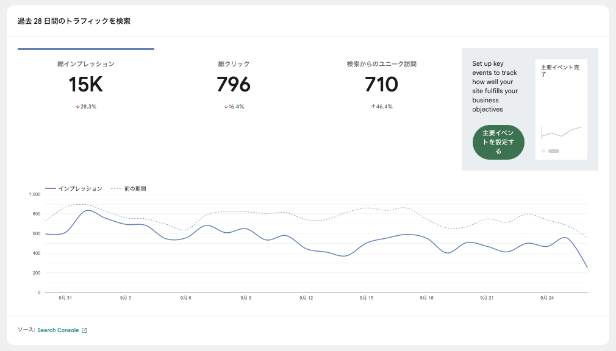Click the red down arrow beside 28.3%
616x351 pixels.
[x=77, y=107]
